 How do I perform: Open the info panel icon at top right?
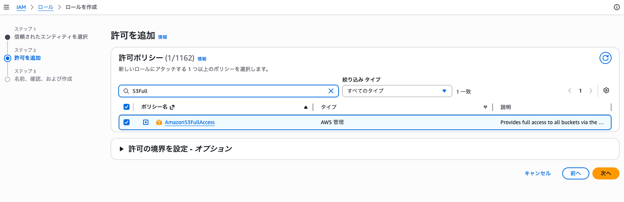click(x=617, y=7)
